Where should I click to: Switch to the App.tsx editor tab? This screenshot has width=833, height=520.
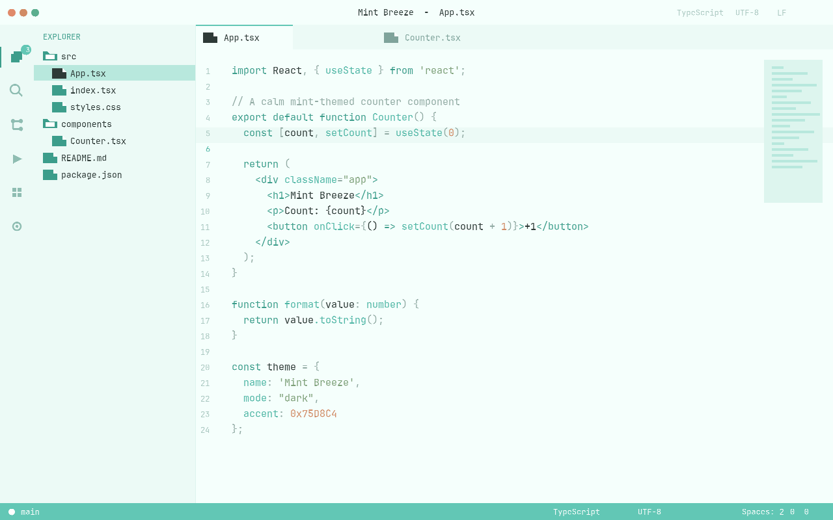point(244,38)
